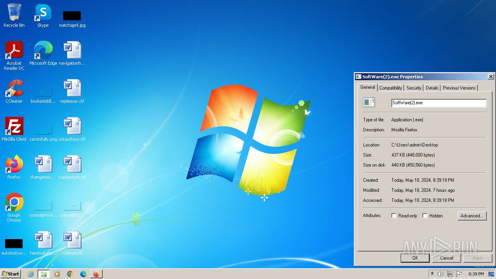Open the Recycle Bin desktop icon
The width and height of the screenshot is (496, 279).
click(x=14, y=16)
